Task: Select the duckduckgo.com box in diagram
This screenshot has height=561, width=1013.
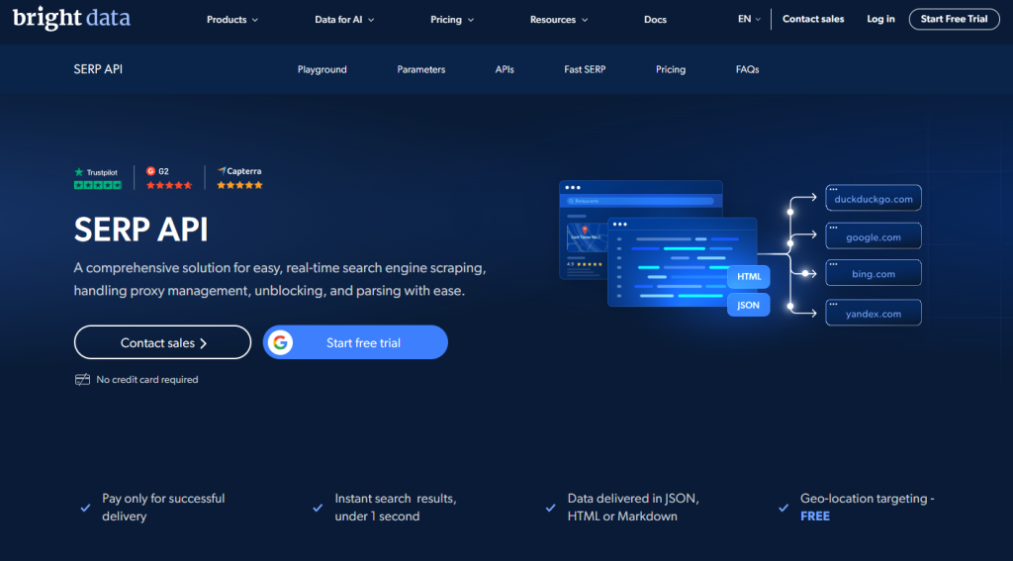Action: 874,199
